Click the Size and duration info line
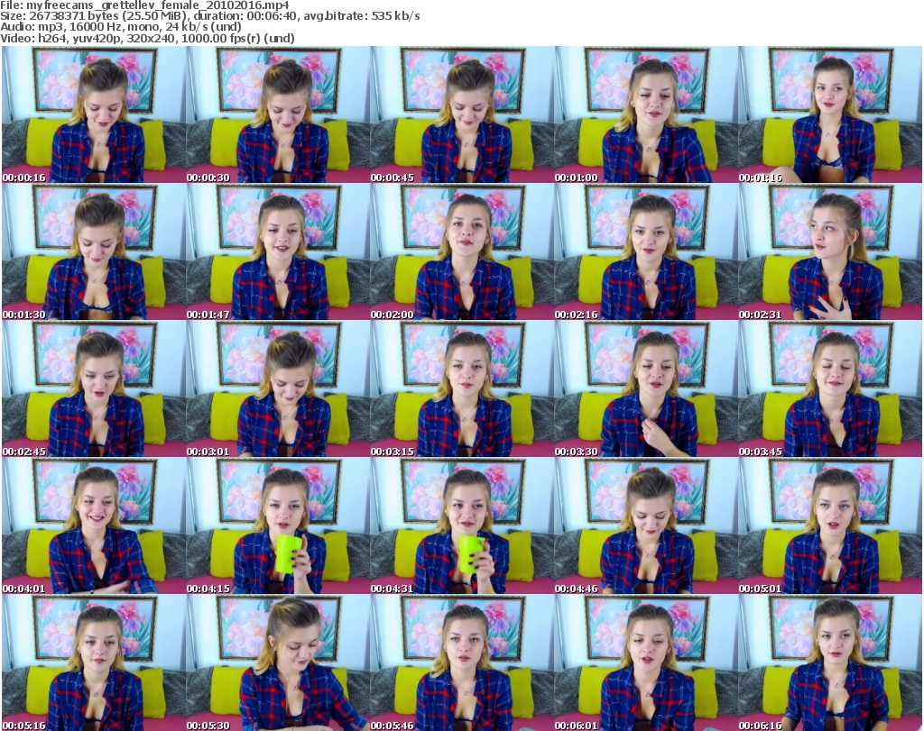Viewport: 924px width, 731px height. pos(210,16)
